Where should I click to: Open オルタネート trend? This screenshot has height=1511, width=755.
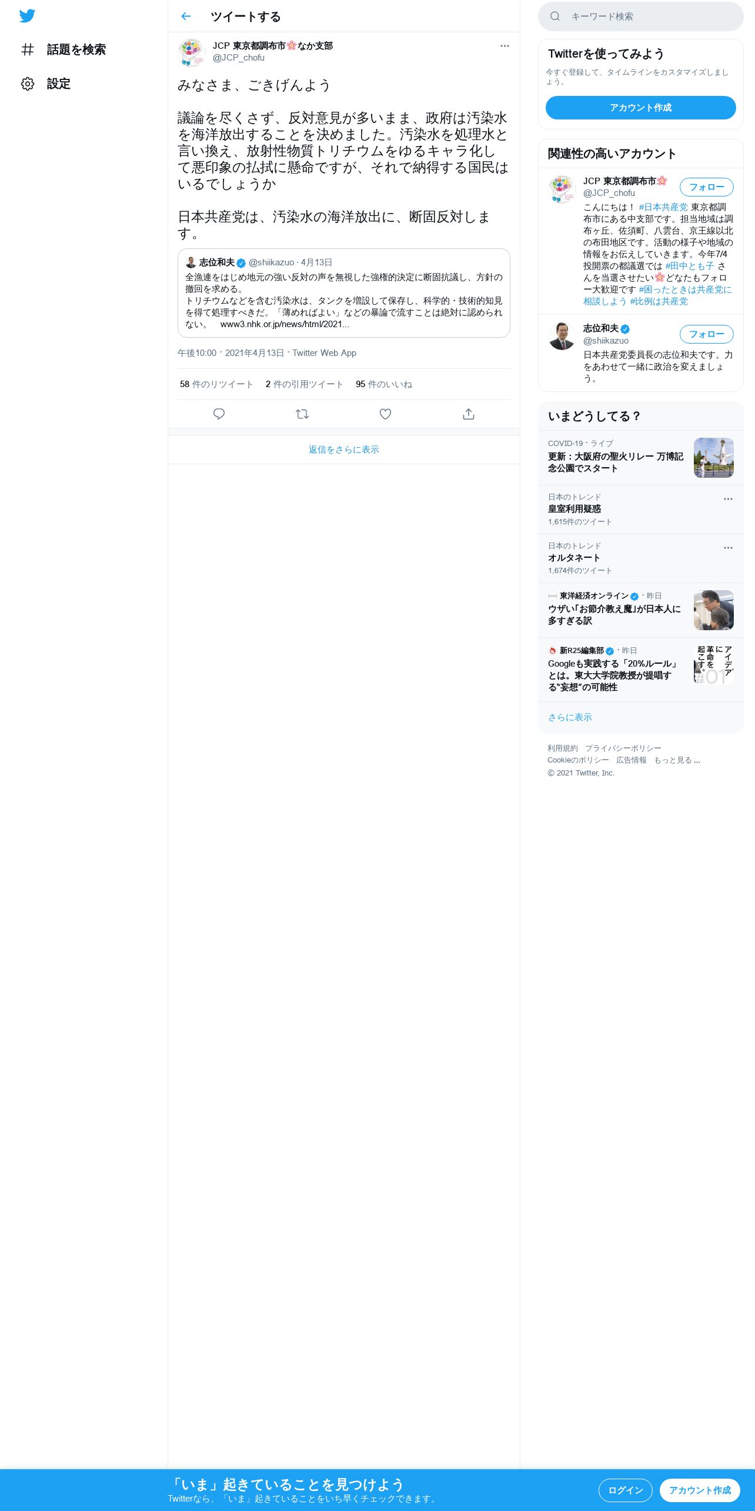coord(641,558)
